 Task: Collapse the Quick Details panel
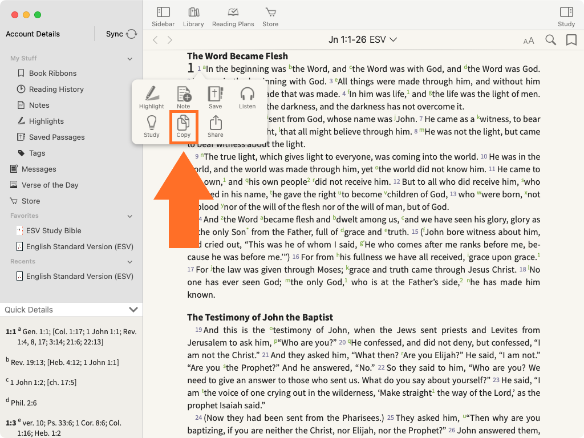point(133,310)
